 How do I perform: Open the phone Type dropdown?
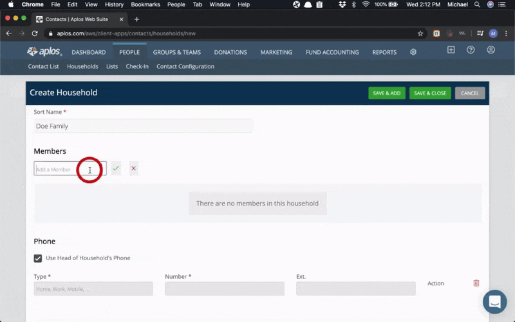click(x=93, y=289)
